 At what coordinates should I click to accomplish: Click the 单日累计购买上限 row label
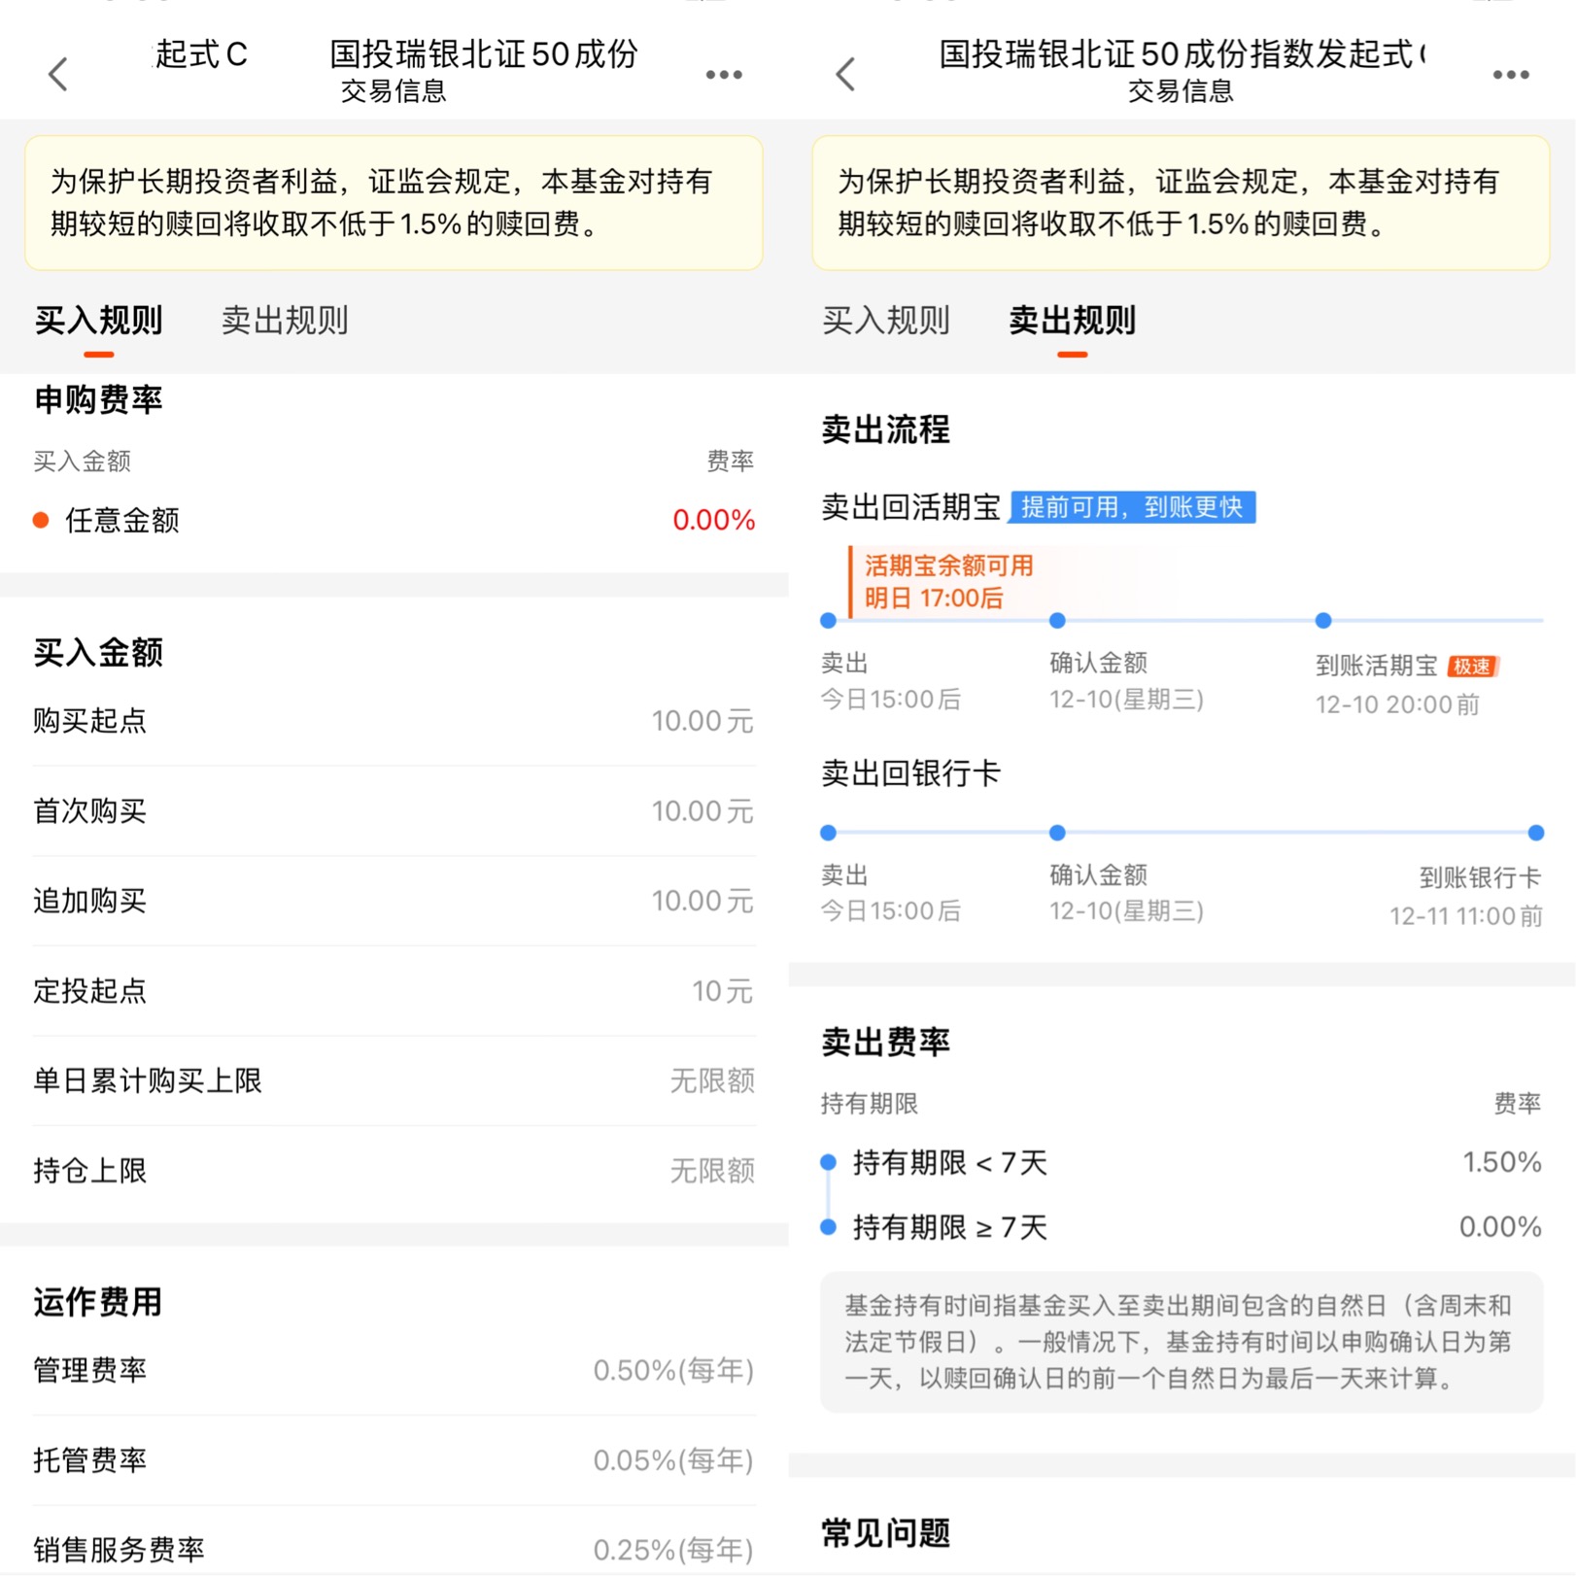coord(148,1080)
